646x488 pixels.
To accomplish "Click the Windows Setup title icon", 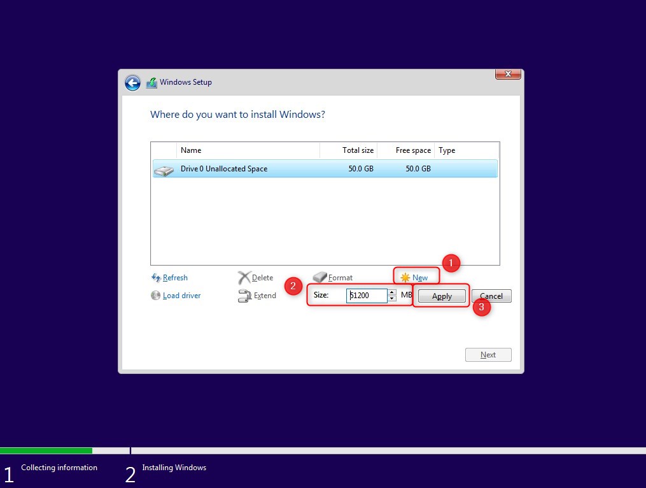I will [x=151, y=83].
